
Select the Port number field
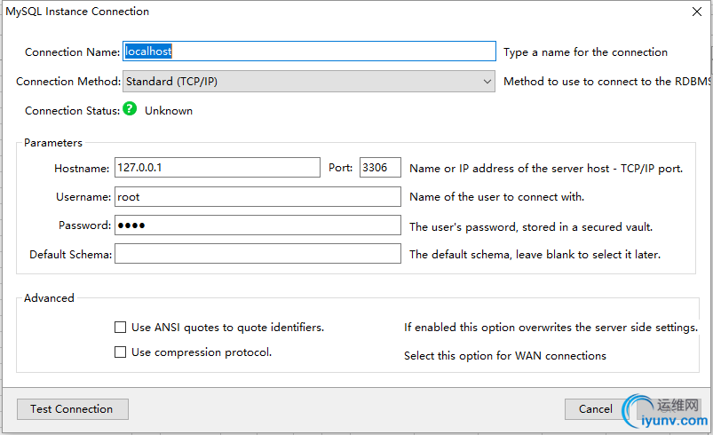coord(380,168)
